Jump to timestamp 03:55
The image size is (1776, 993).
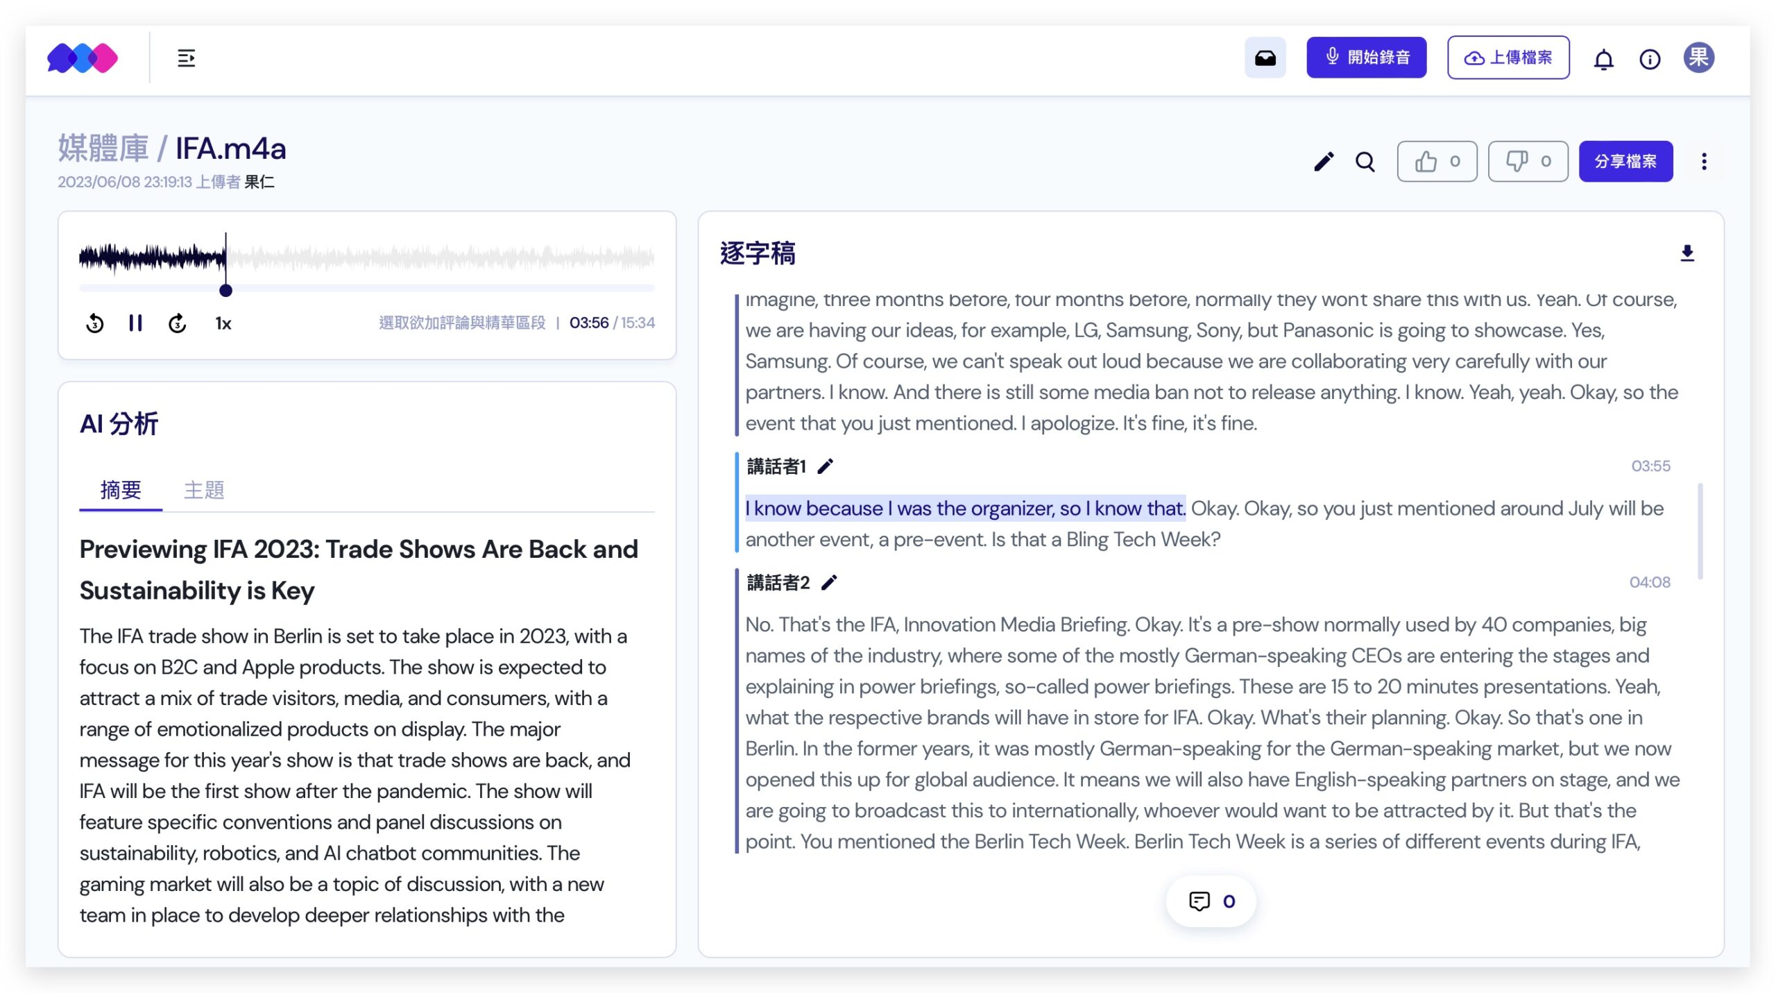pos(1650,466)
